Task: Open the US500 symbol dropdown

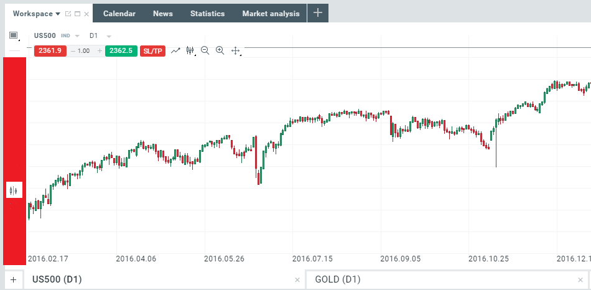Action: pos(77,36)
